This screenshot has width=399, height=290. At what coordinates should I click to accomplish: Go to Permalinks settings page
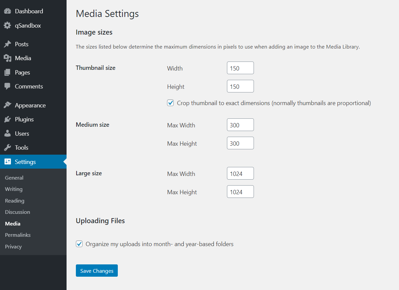tap(18, 235)
